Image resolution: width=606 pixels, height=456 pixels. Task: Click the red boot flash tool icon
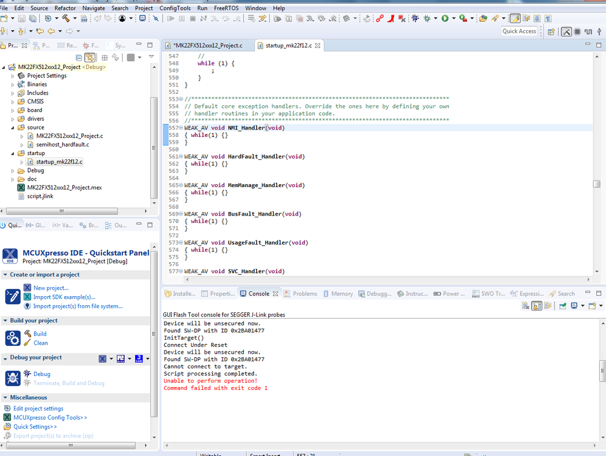392,19
